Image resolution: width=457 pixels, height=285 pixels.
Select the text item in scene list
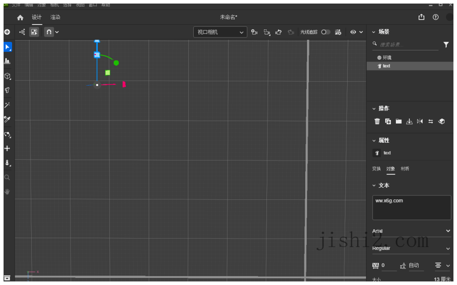[x=410, y=66]
